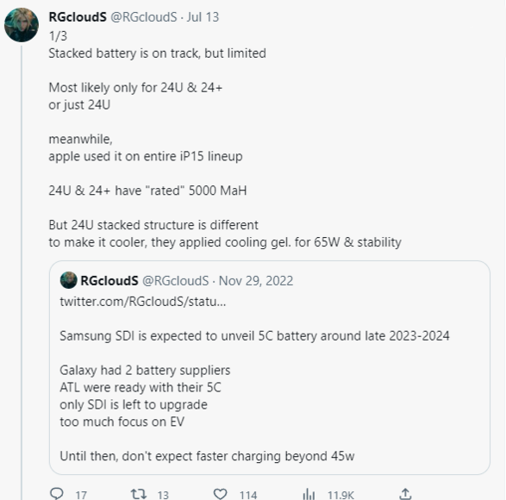Share tweet using upload arrow icon
The image size is (506, 500).
pyautogui.click(x=405, y=494)
